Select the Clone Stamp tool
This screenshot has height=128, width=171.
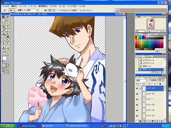(4, 34)
